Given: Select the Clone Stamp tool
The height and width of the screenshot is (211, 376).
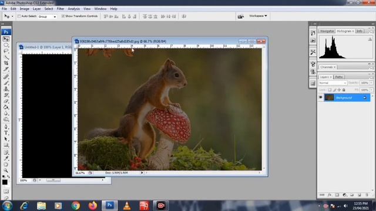Looking at the screenshot, I should 6,89.
